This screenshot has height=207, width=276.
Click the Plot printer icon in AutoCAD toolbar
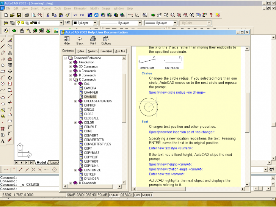(x=27, y=15)
